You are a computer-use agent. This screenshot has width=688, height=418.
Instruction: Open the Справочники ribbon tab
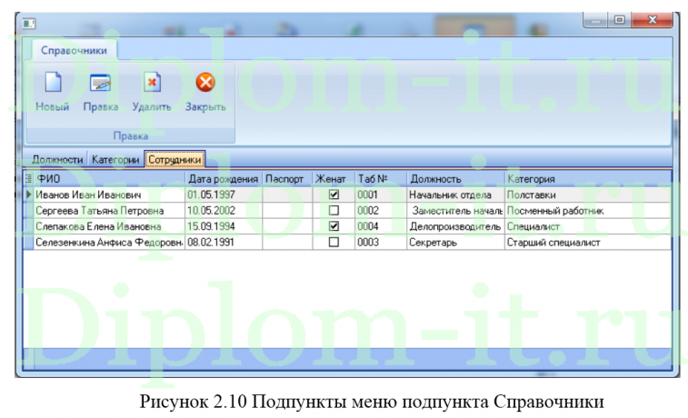75,51
